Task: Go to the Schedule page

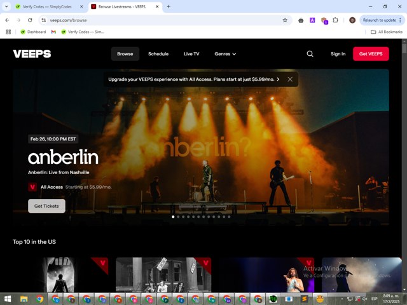Action: 158,54
